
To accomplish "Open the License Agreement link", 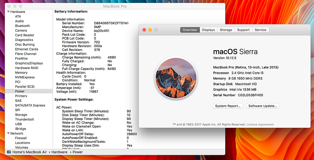I will click(x=260, y=125).
